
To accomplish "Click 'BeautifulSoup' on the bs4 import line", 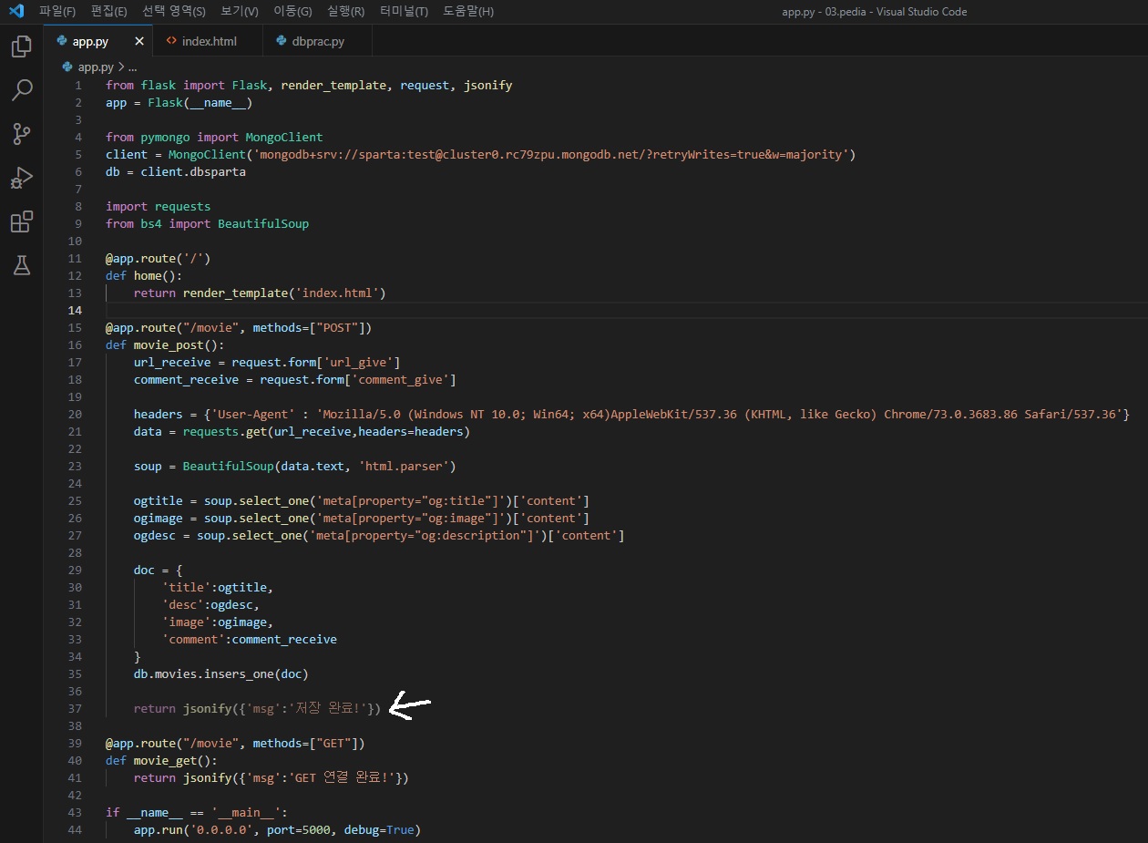I will pyautogui.click(x=263, y=223).
